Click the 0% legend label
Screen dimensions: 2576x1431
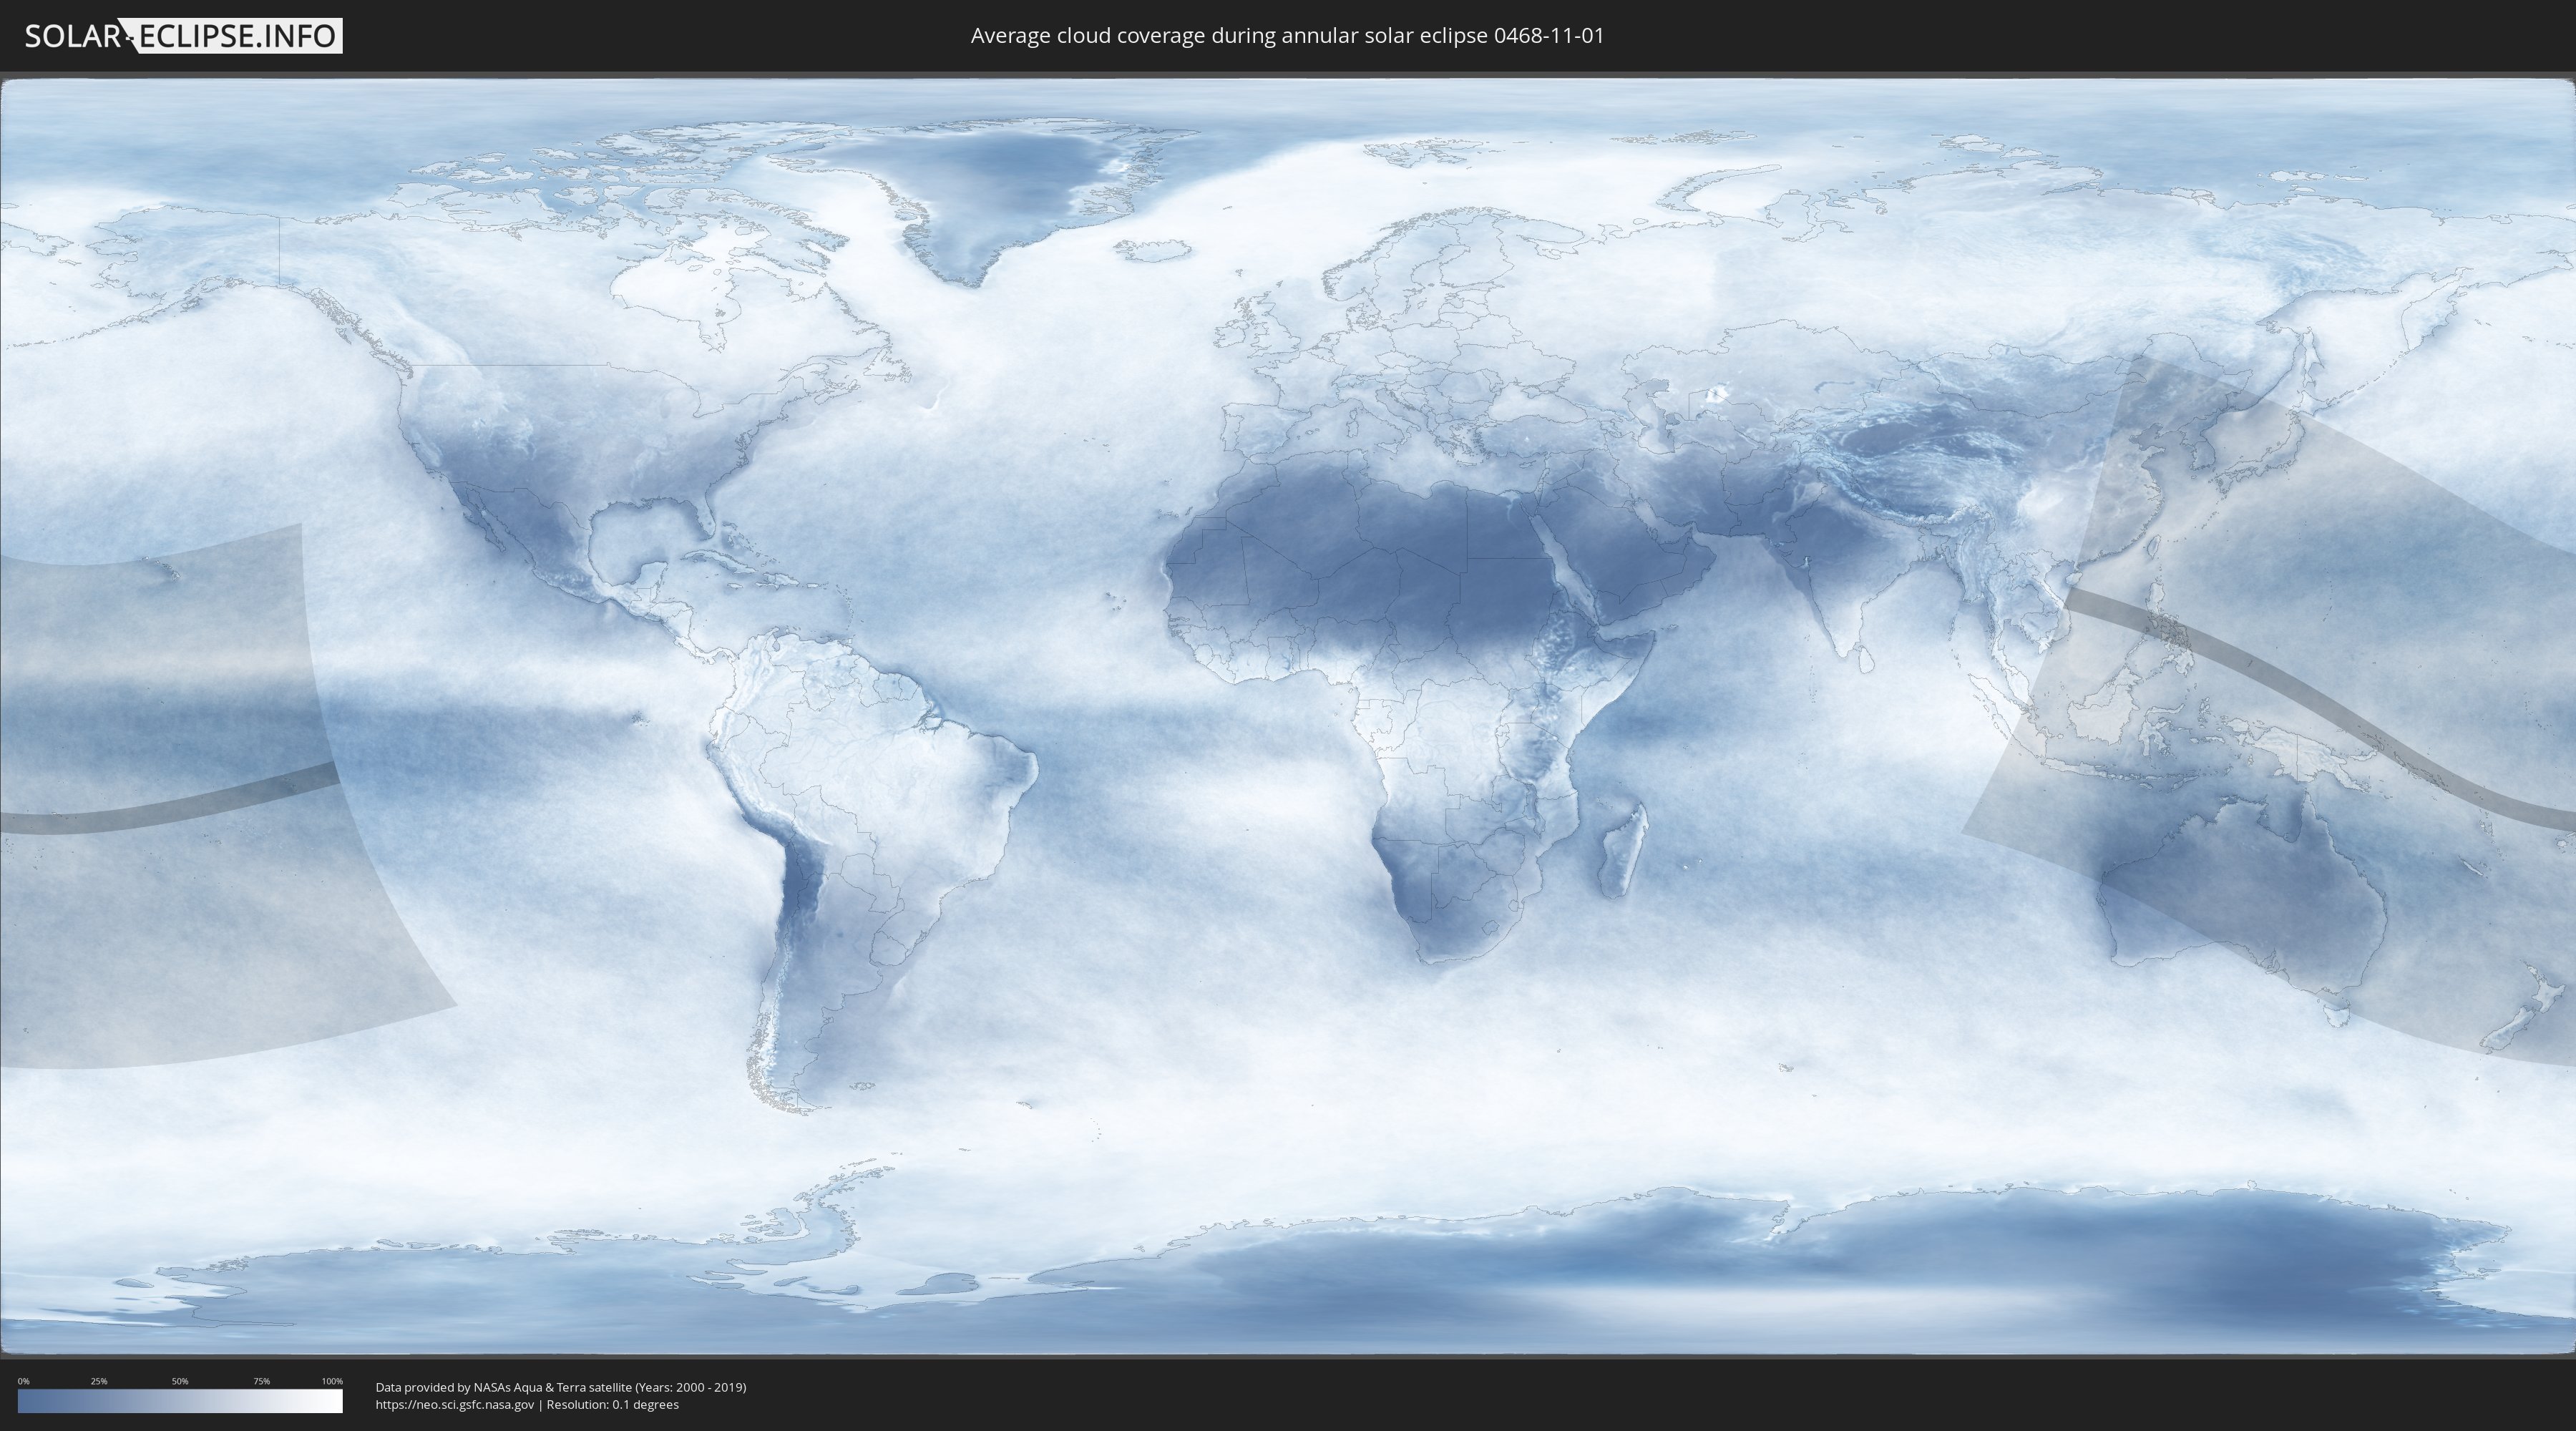click(x=23, y=1381)
